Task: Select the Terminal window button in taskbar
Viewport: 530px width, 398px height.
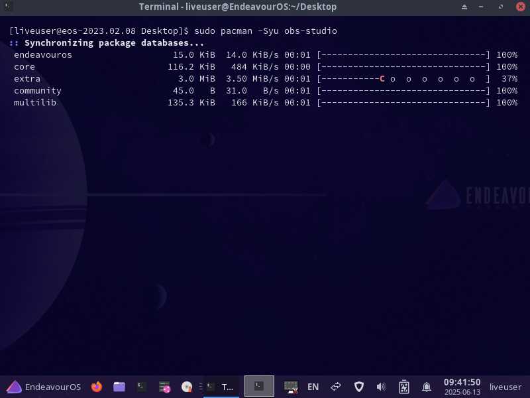Action: pyautogui.click(x=221, y=387)
